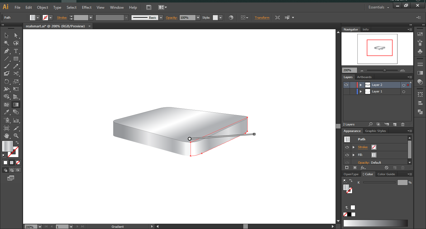Select the Type tool
The height and width of the screenshot is (229, 426).
(16, 51)
